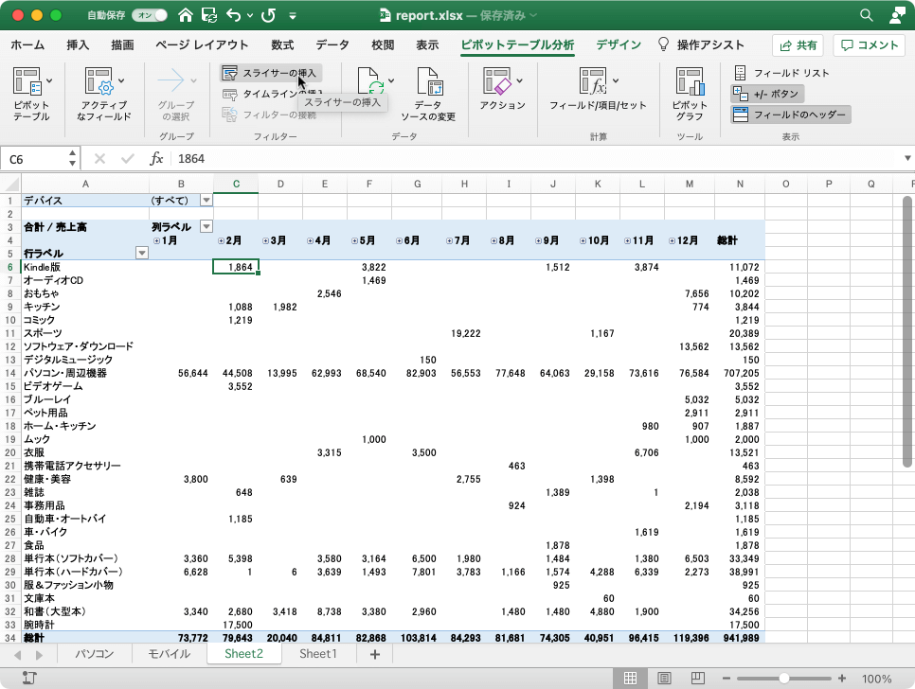Expand the 5月 column group
The width and height of the screenshot is (915, 689).
pos(355,240)
